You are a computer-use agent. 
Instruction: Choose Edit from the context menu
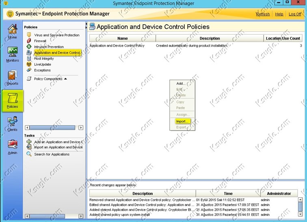(x=182, y=89)
